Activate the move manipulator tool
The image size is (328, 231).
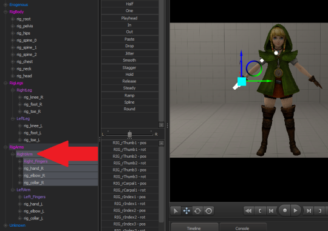[x=186, y=211]
